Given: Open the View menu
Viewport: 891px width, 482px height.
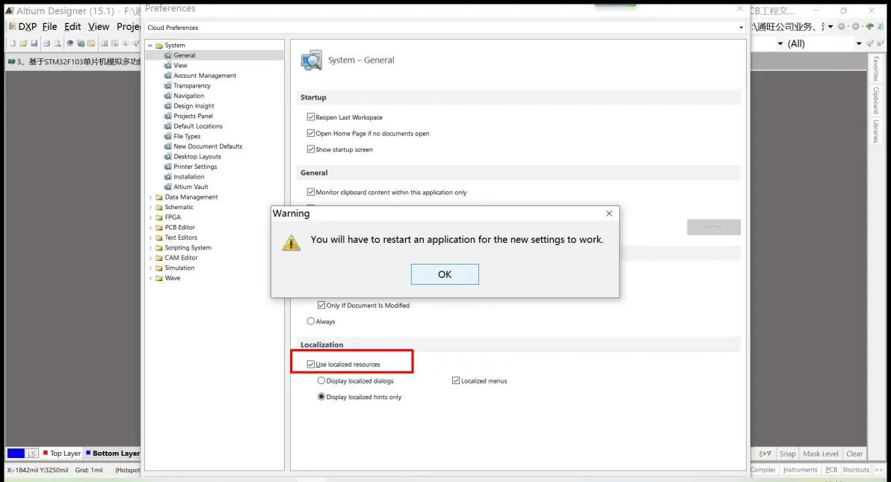Looking at the screenshot, I should (99, 27).
